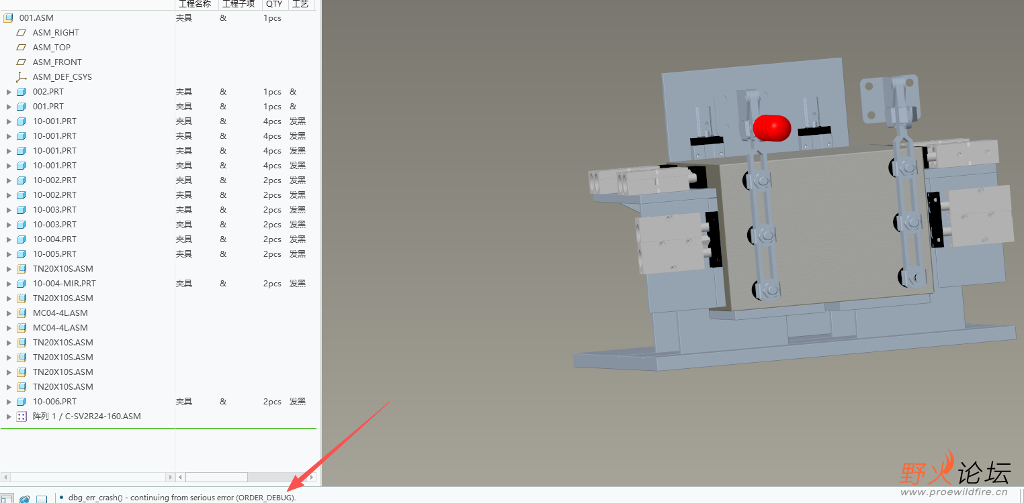Expand the 10-005.PRT tree node
1024x503 pixels.
pyautogui.click(x=9, y=254)
